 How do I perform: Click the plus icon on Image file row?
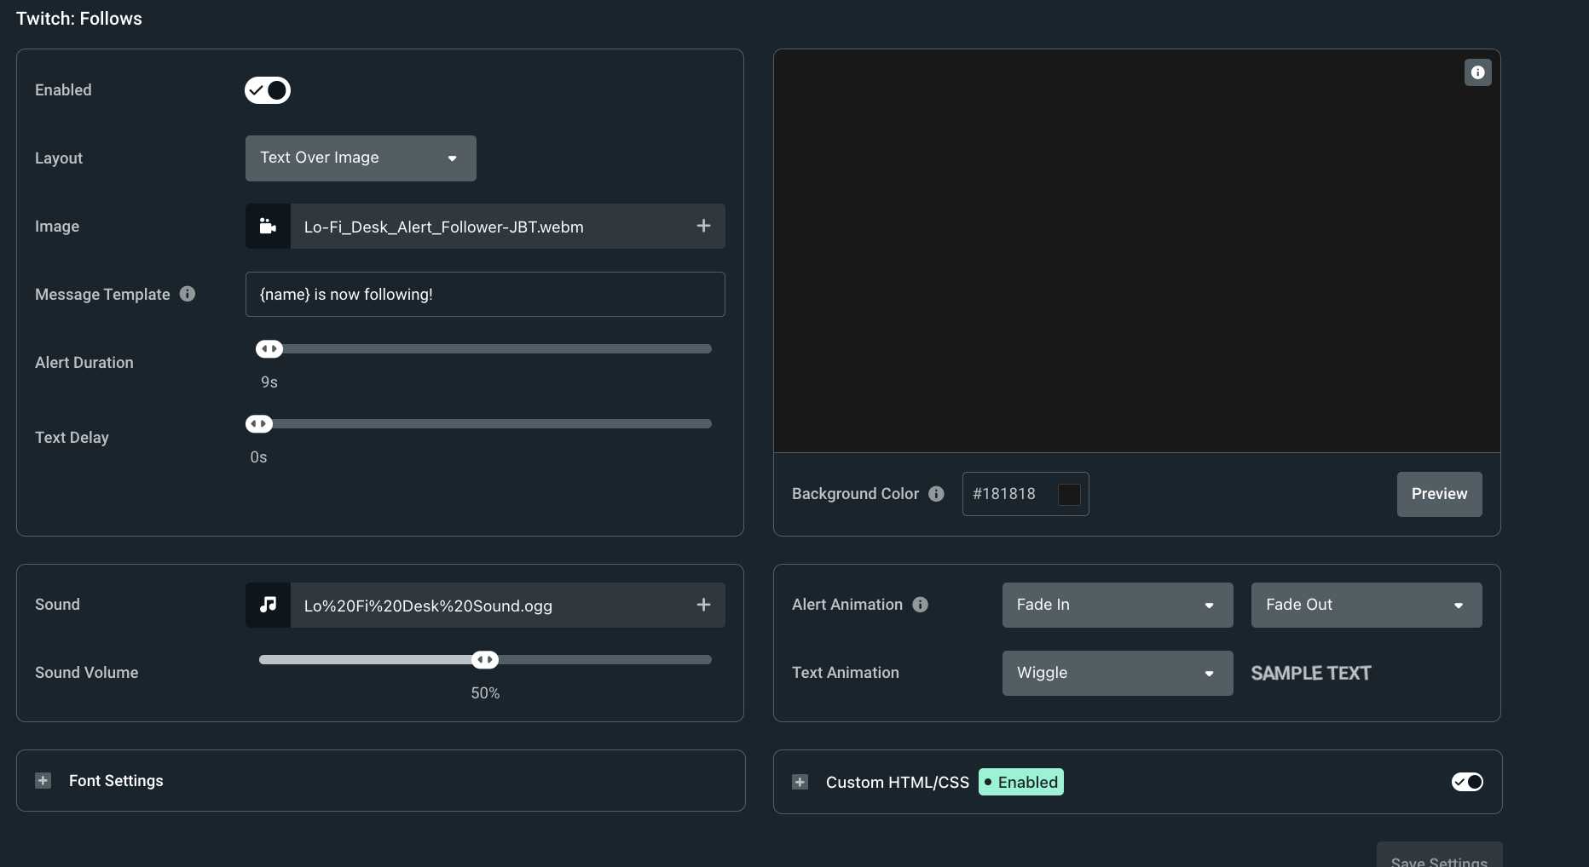(x=703, y=226)
